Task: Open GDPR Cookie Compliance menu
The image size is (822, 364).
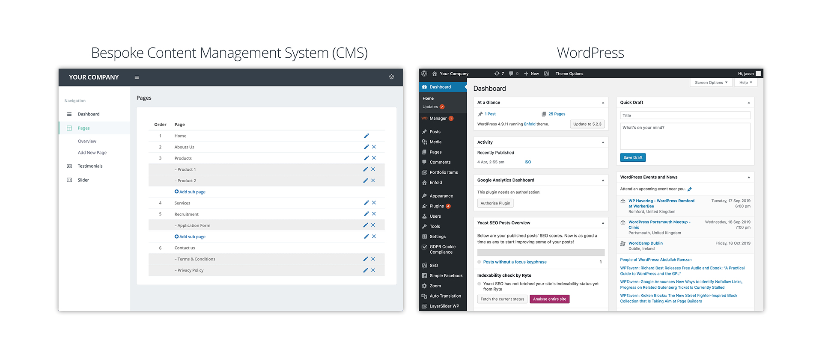Action: coord(443,249)
